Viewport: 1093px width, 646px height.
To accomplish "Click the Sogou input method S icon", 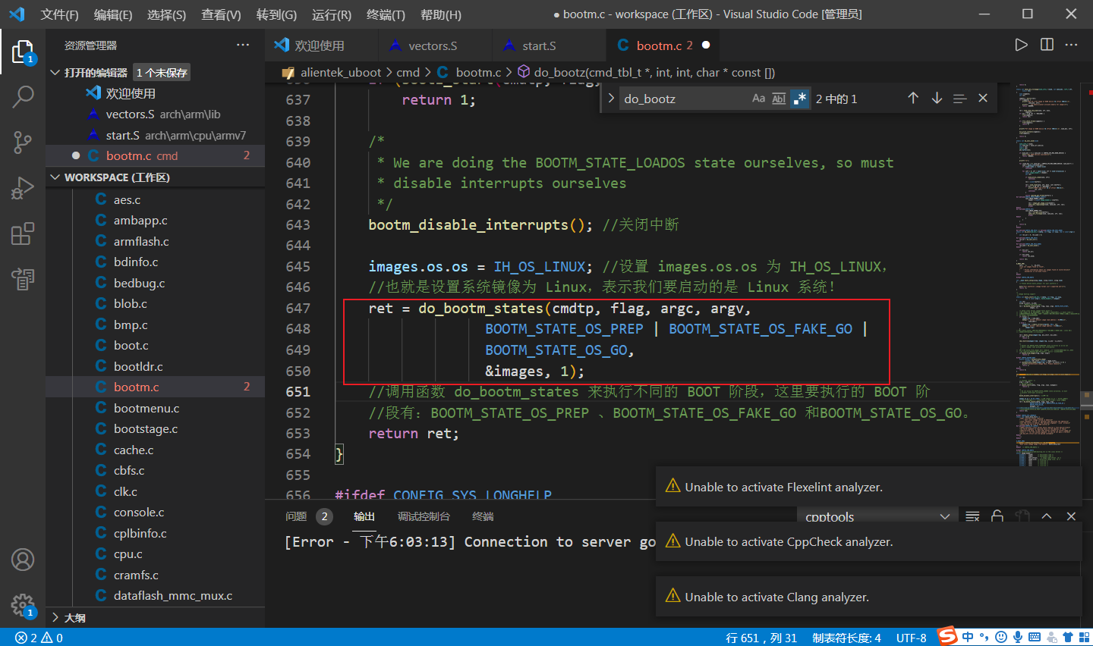I will 947,636.
